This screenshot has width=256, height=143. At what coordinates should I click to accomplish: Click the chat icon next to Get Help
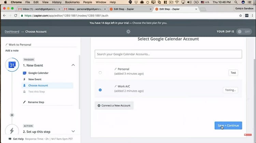pos(10,139)
